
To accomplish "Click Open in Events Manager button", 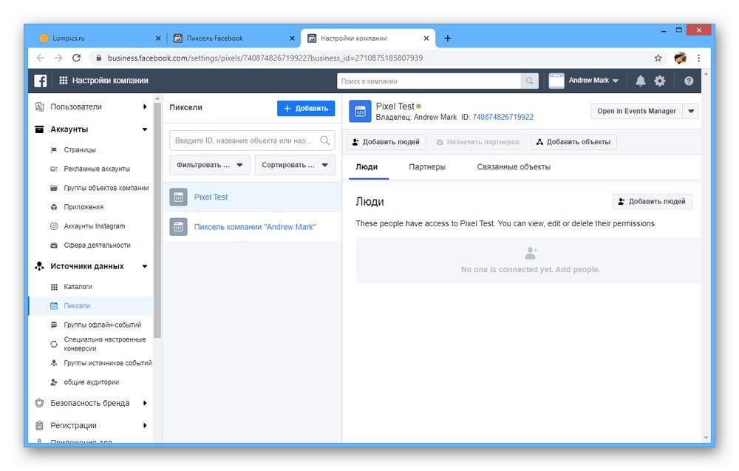I will [636, 111].
